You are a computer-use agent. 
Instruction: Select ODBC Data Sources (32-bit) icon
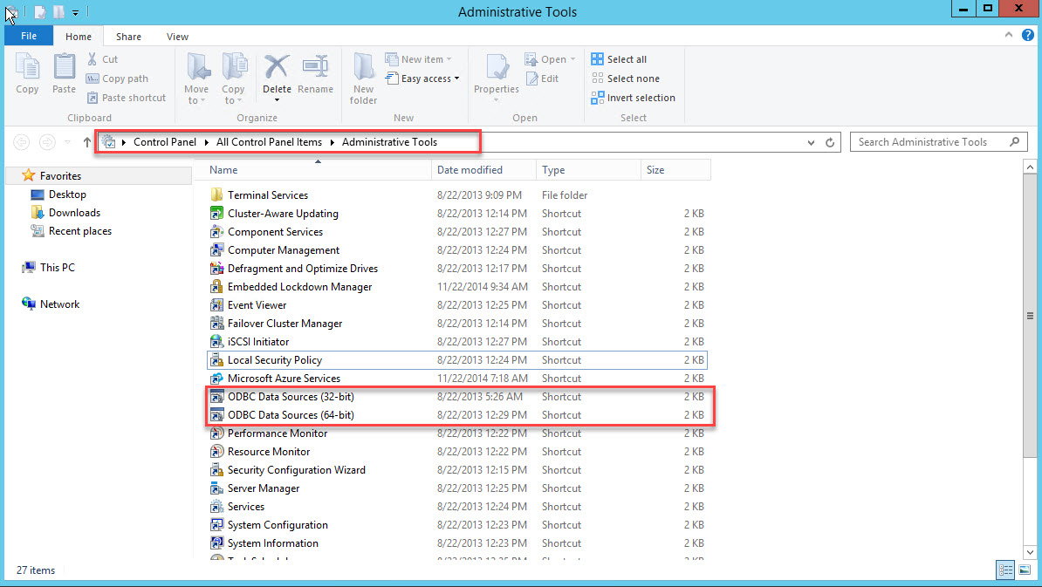216,397
